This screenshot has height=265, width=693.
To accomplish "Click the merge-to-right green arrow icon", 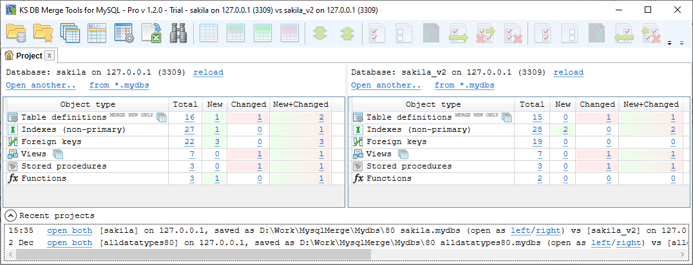I will pos(459,33).
